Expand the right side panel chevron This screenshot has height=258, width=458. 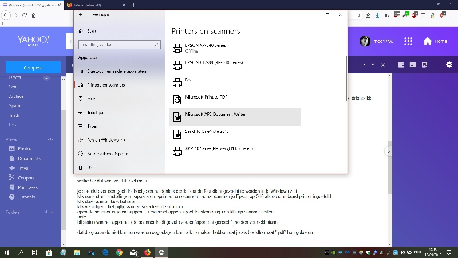[x=389, y=151]
